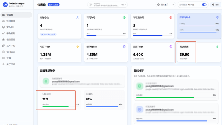Click the gear icon beside 设置

click(4, 58)
